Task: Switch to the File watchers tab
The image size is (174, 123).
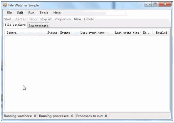Action: click(x=15, y=25)
